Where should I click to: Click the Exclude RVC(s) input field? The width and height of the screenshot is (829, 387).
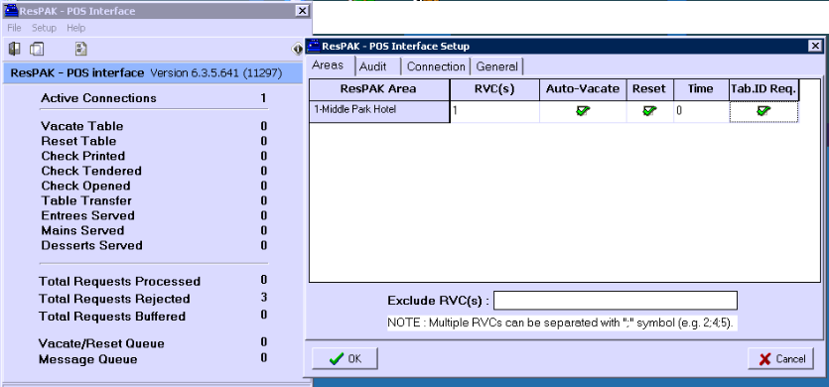(615, 301)
